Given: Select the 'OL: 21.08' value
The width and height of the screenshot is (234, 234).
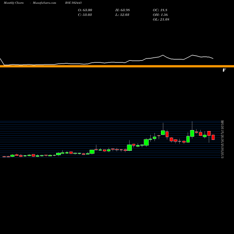Looking at the screenshot, I should pos(161,20).
